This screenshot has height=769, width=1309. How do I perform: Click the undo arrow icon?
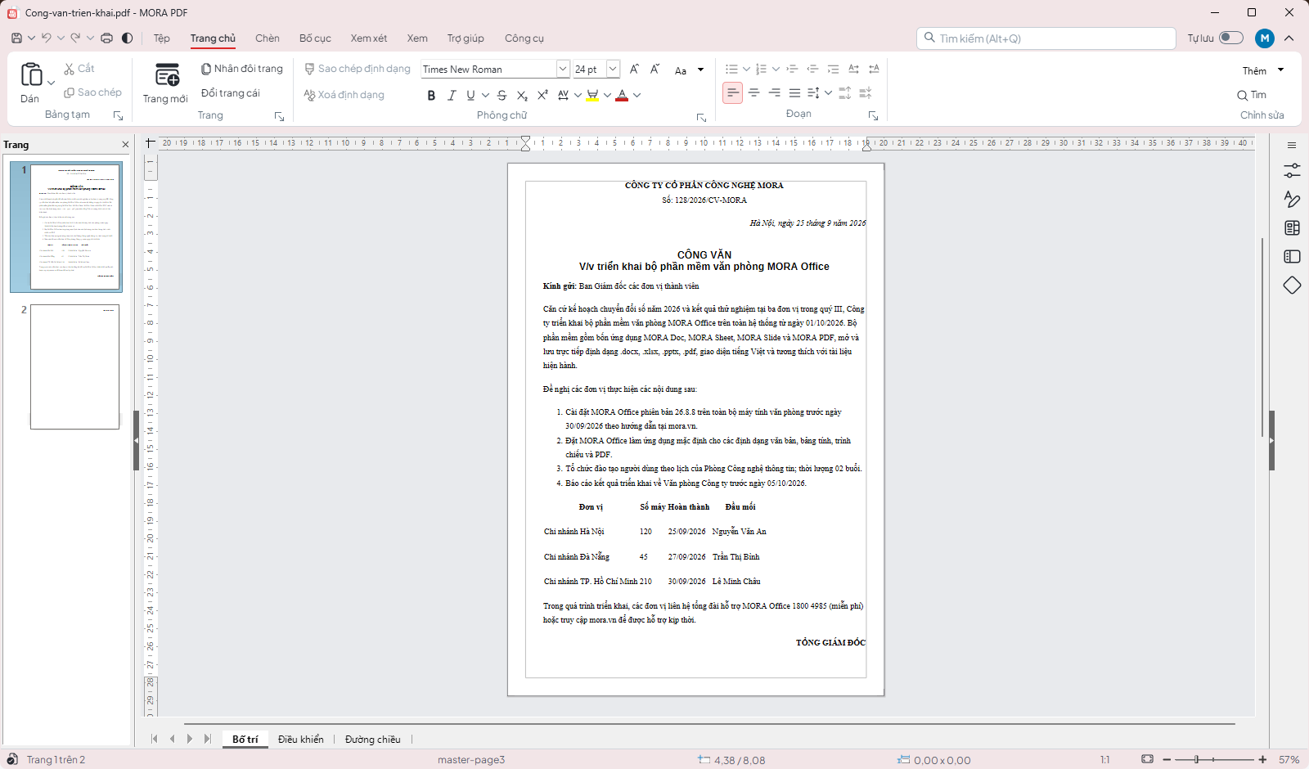47,38
